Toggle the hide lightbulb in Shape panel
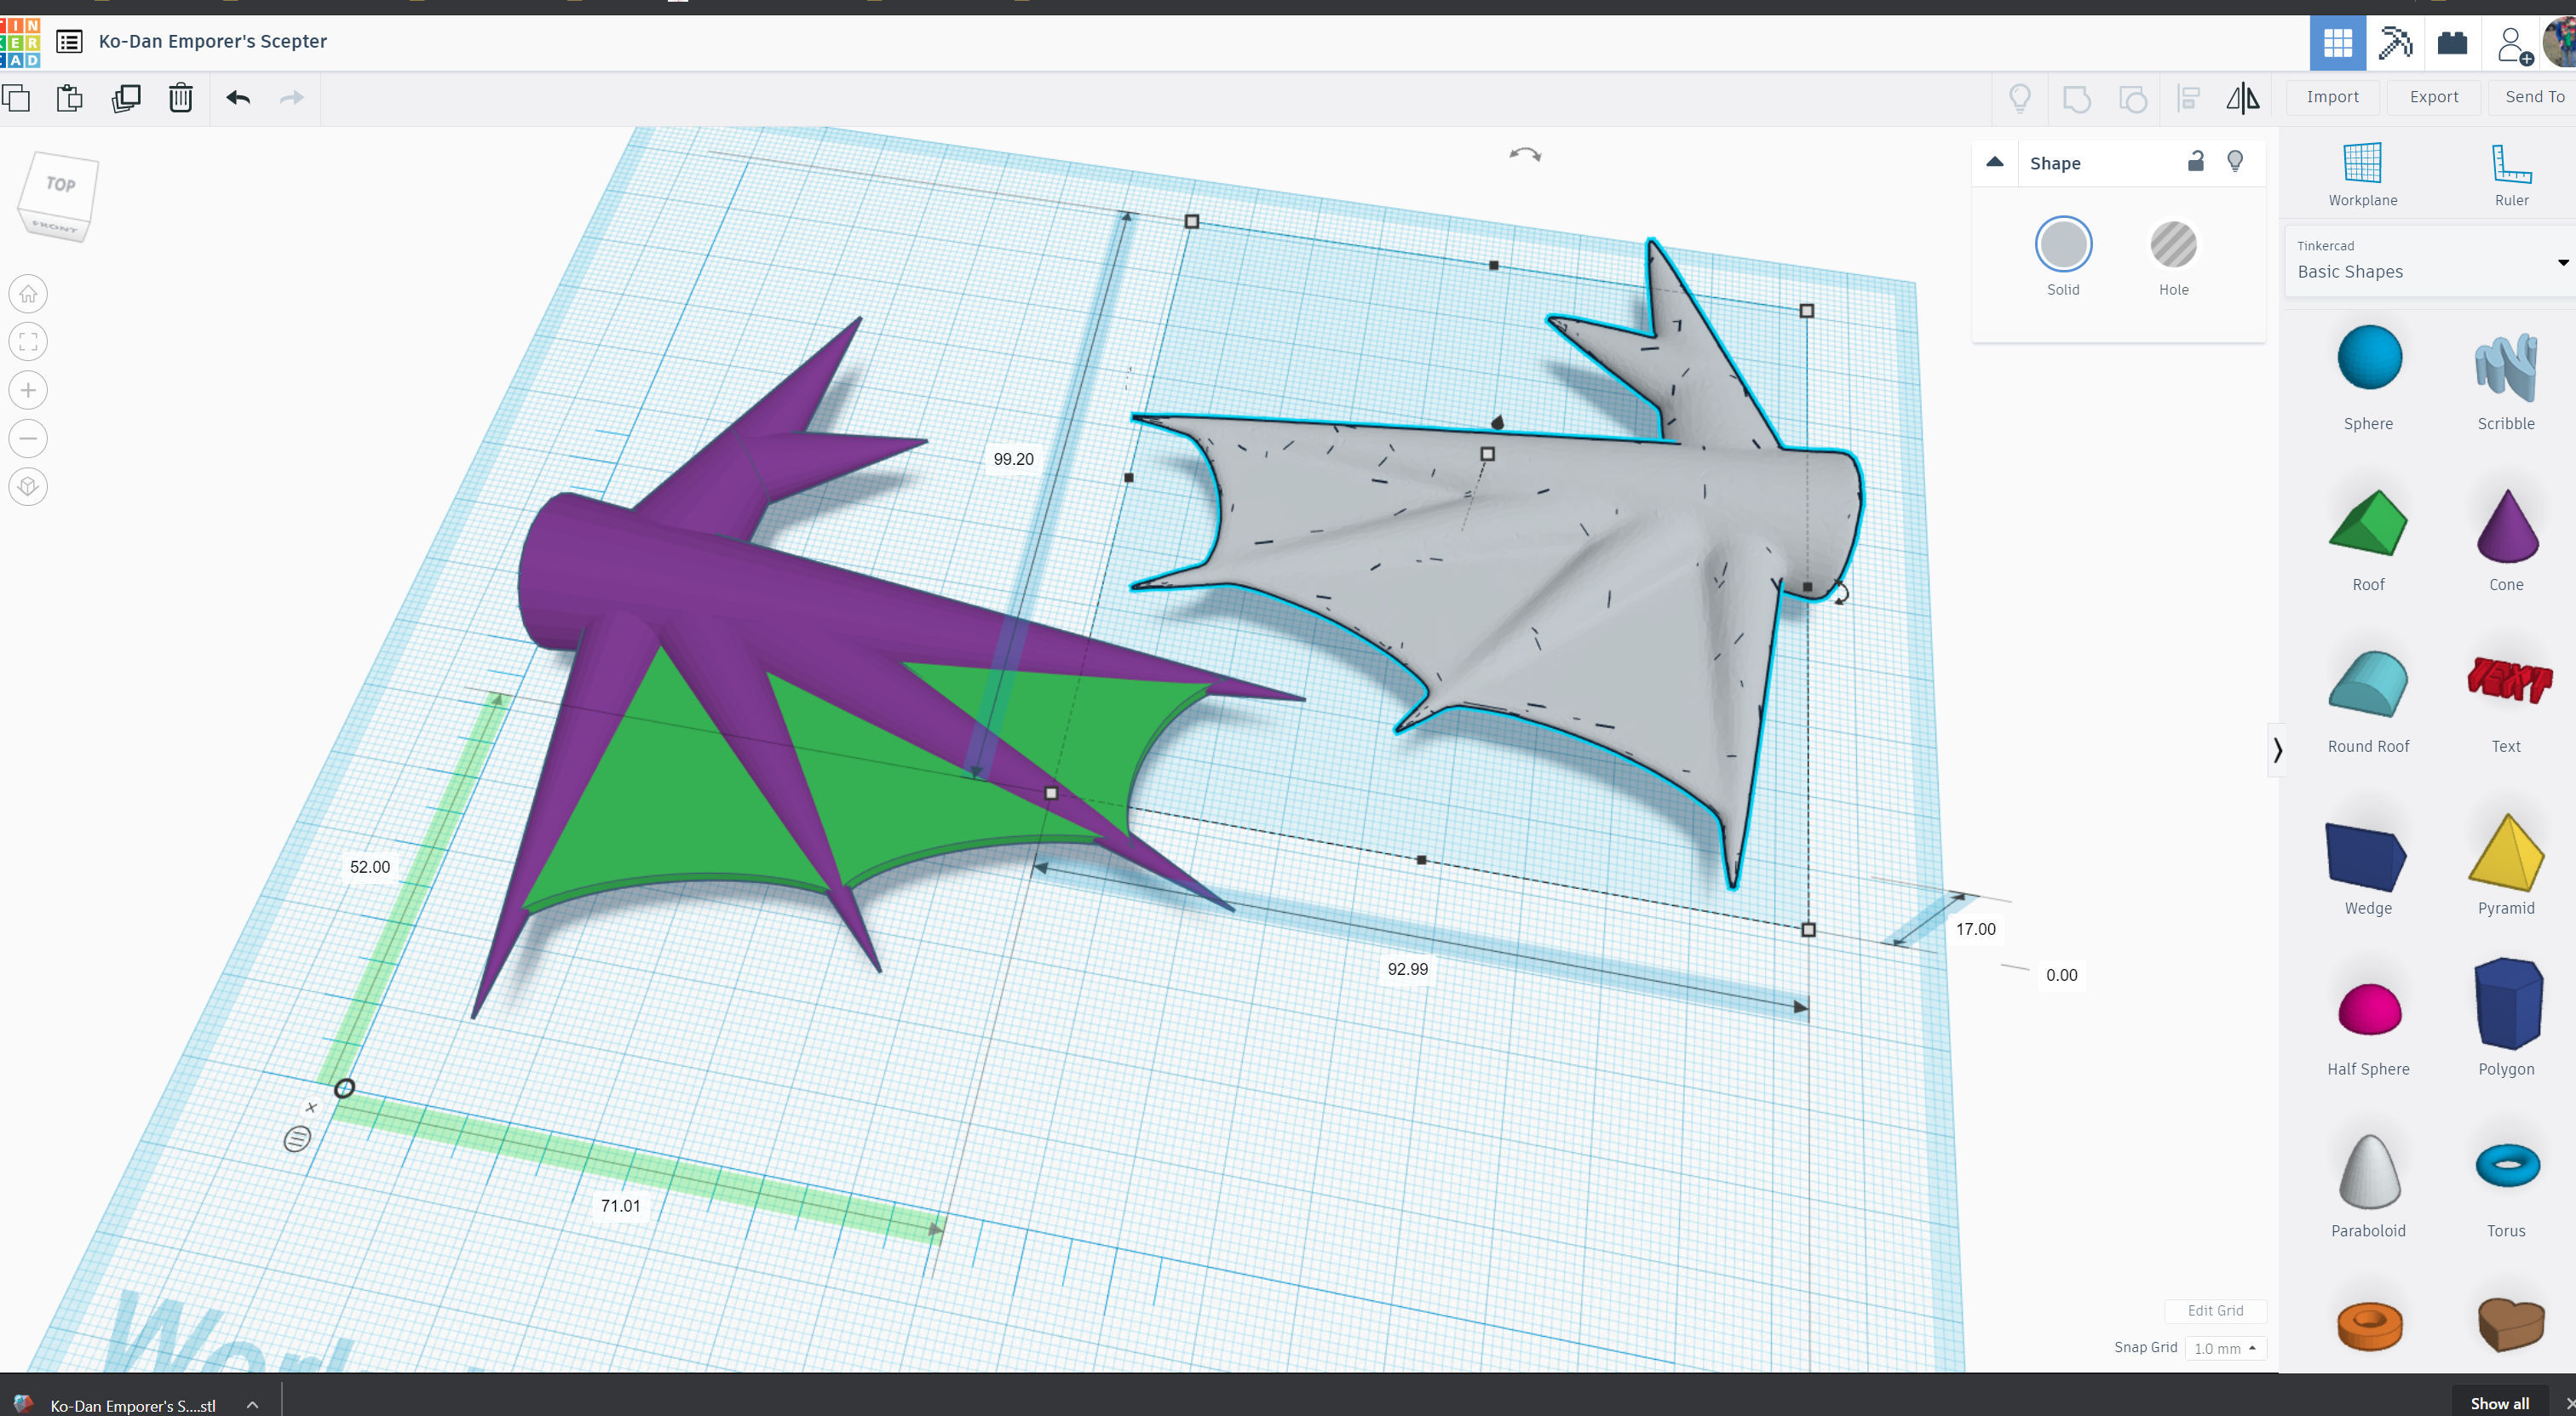2576x1416 pixels. coord(2235,161)
